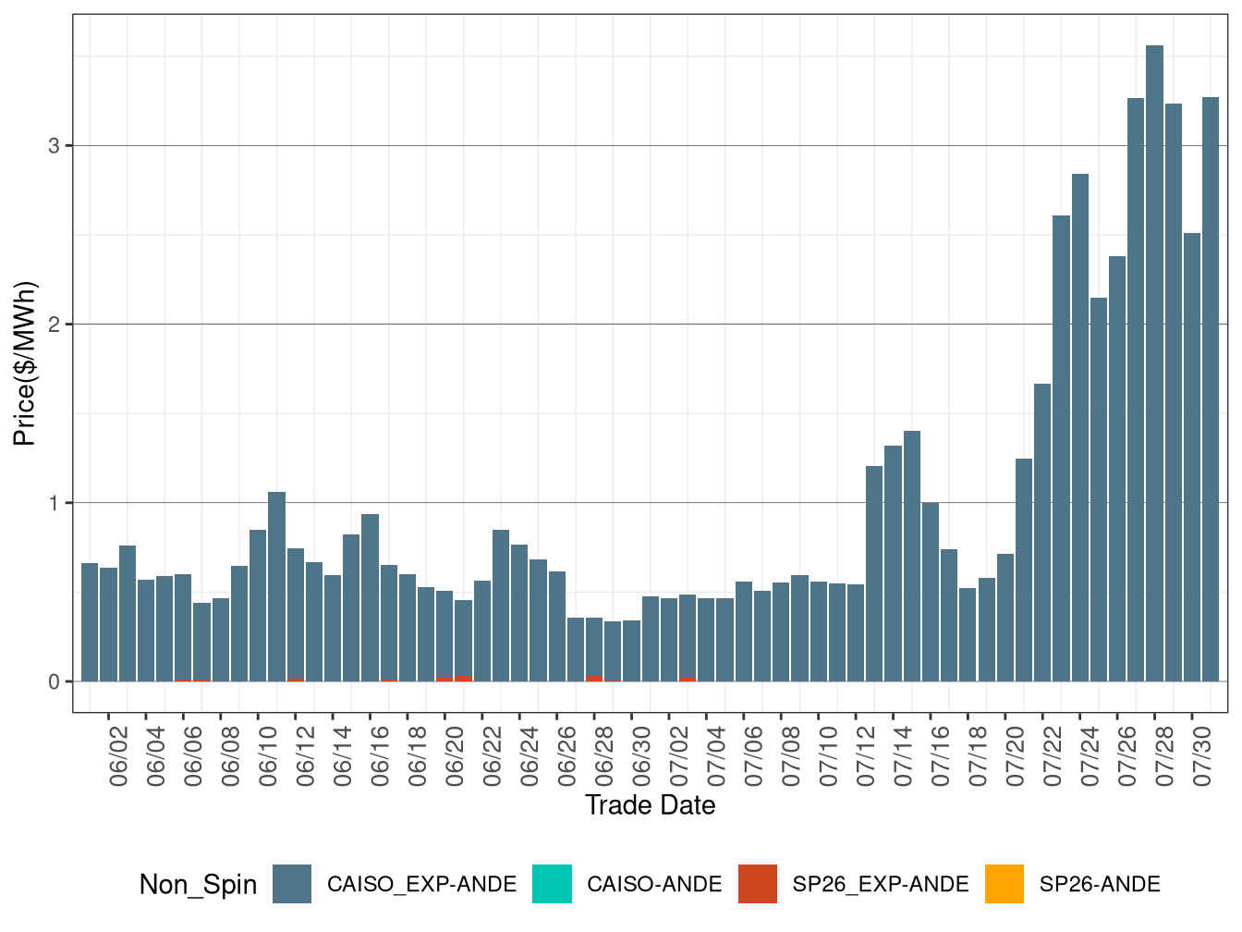Select the 07/30 date tick label

point(1202,756)
